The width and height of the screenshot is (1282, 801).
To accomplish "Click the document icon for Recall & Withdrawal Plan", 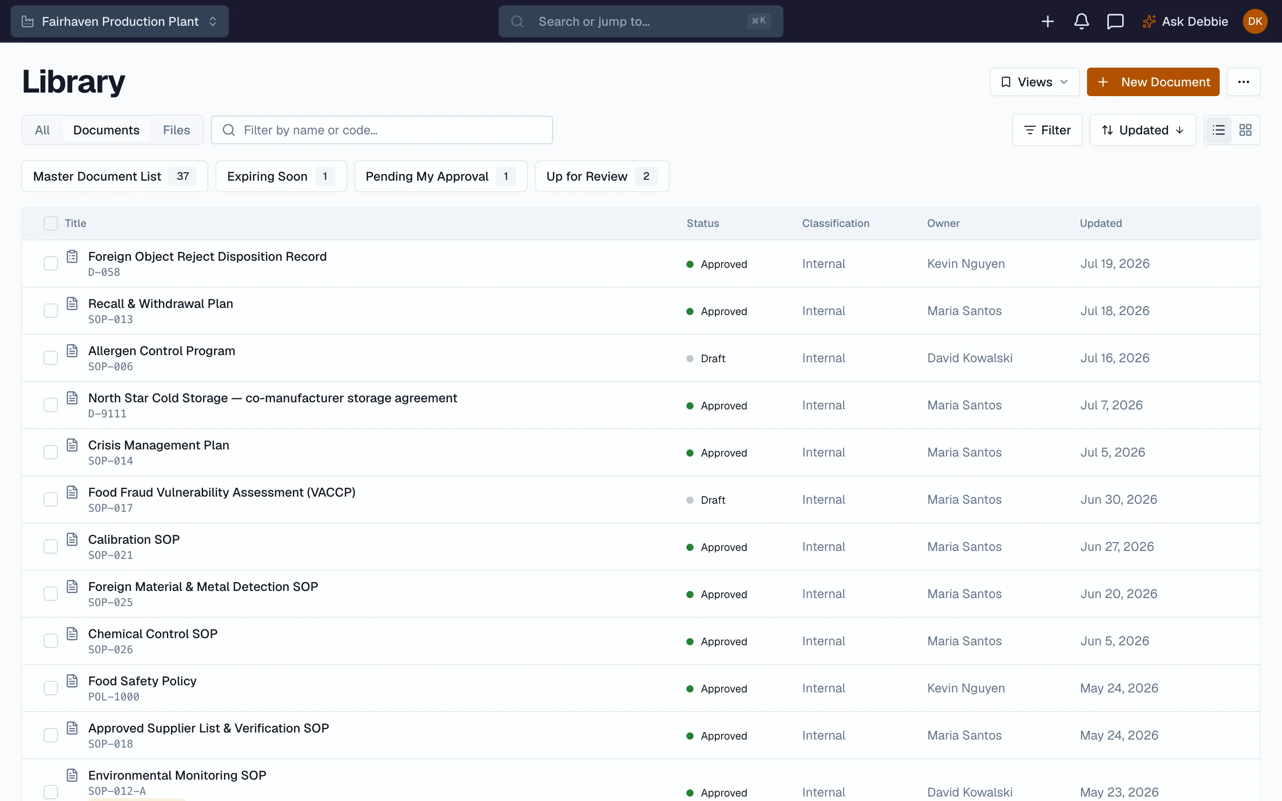I will [x=72, y=303].
